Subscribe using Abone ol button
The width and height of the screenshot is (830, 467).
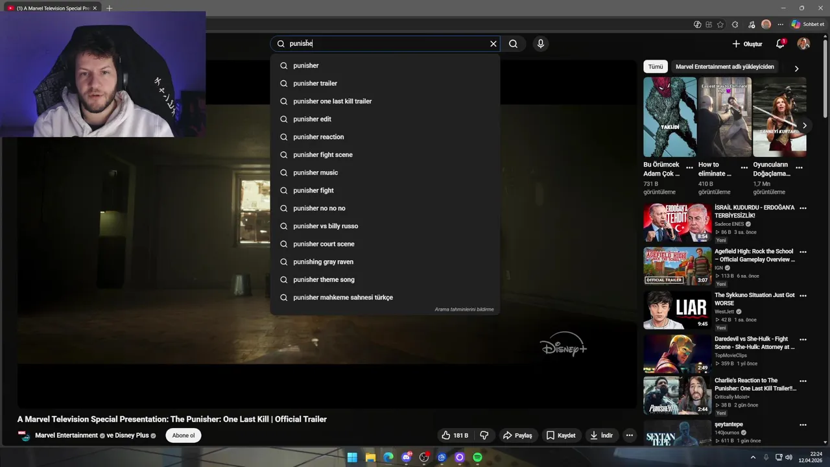[184, 435]
